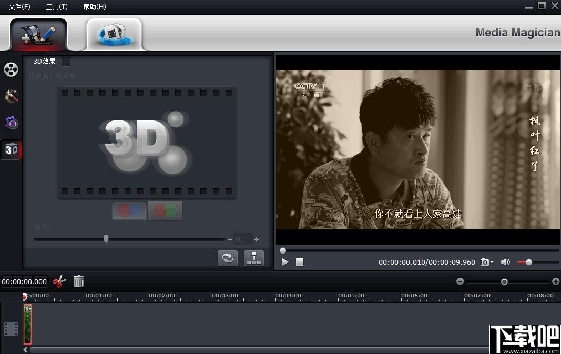Play the preview video
The width and height of the screenshot is (561, 354).
(x=285, y=262)
